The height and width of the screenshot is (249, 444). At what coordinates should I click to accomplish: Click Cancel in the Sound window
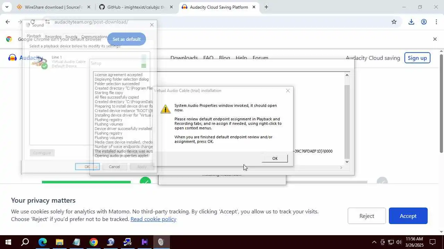click(x=114, y=167)
